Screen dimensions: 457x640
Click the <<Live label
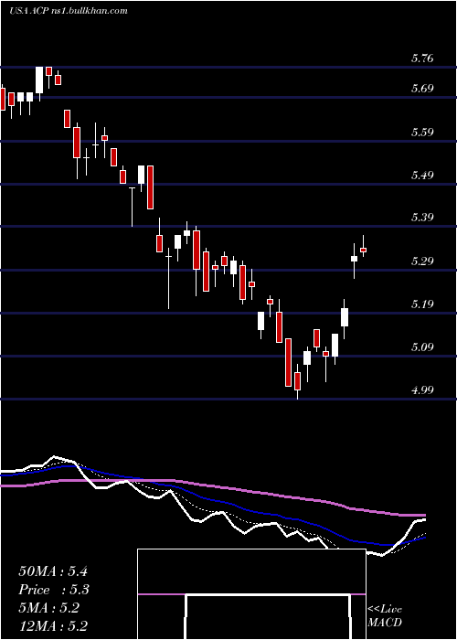pyautogui.click(x=385, y=610)
